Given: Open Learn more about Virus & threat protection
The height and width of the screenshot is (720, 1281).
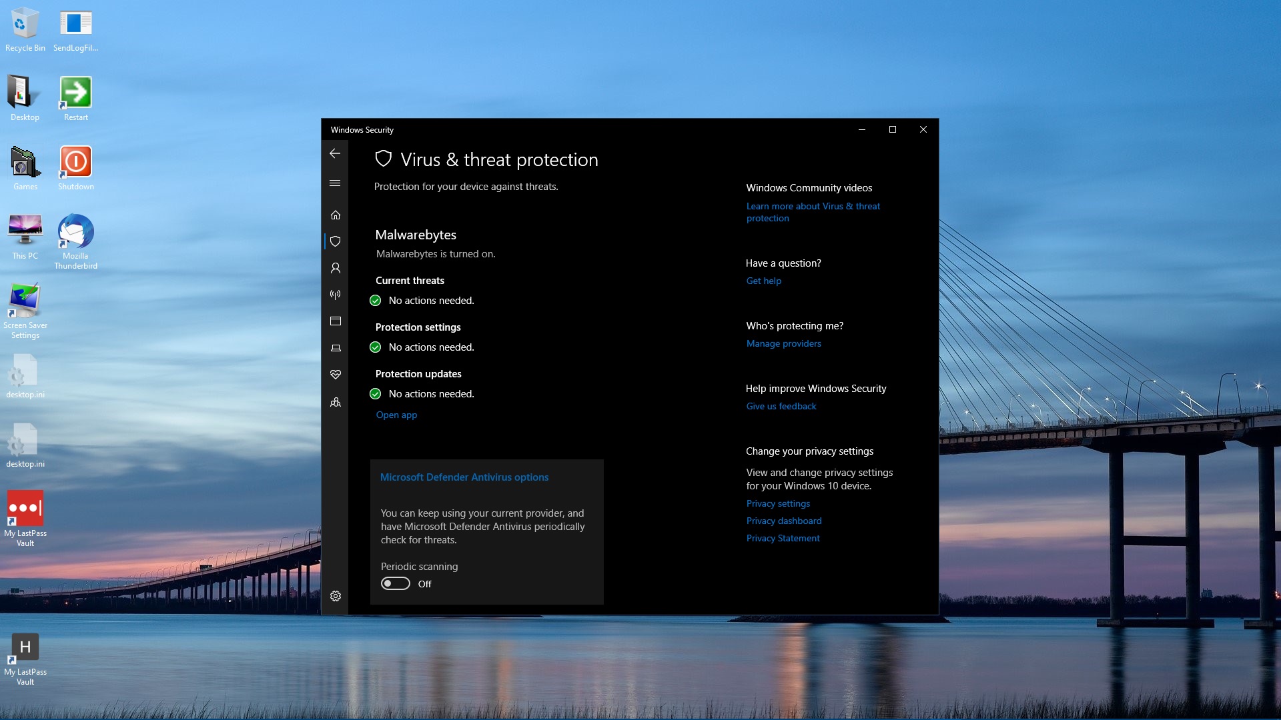Looking at the screenshot, I should [x=813, y=212].
